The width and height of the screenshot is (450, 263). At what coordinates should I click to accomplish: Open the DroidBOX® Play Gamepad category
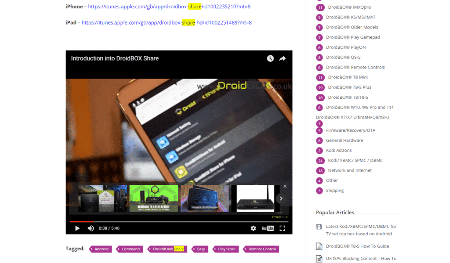353,37
